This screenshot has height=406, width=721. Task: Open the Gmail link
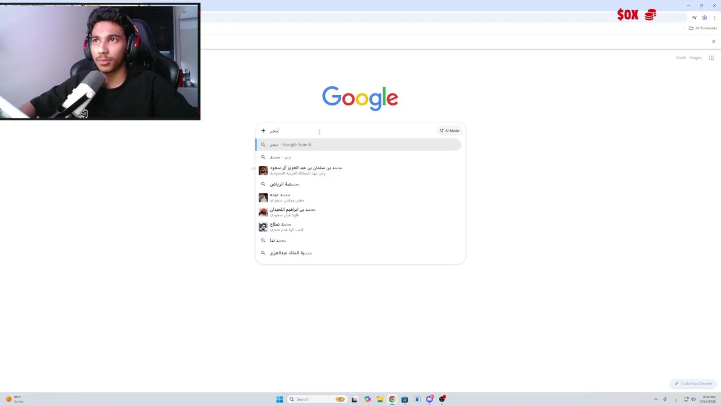[680, 58]
